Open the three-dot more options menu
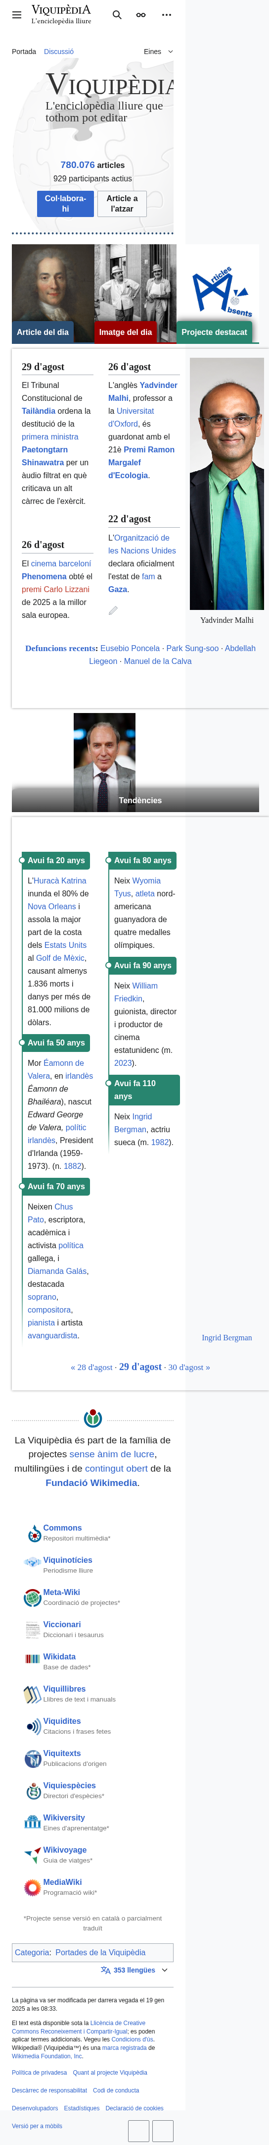 [166, 15]
